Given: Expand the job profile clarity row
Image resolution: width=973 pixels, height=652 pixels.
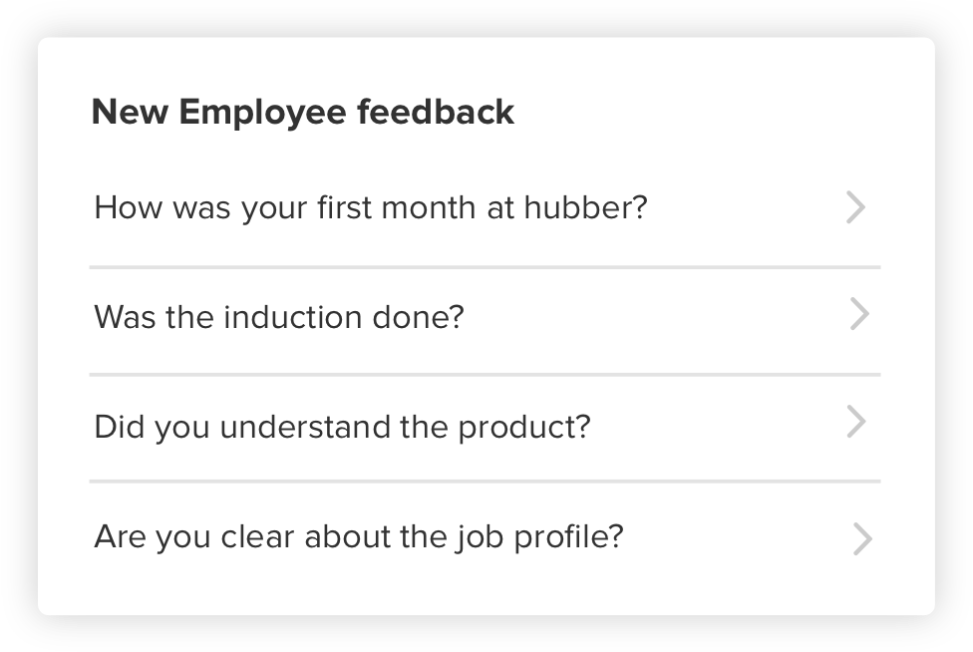Looking at the screenshot, I should pos(485,537).
